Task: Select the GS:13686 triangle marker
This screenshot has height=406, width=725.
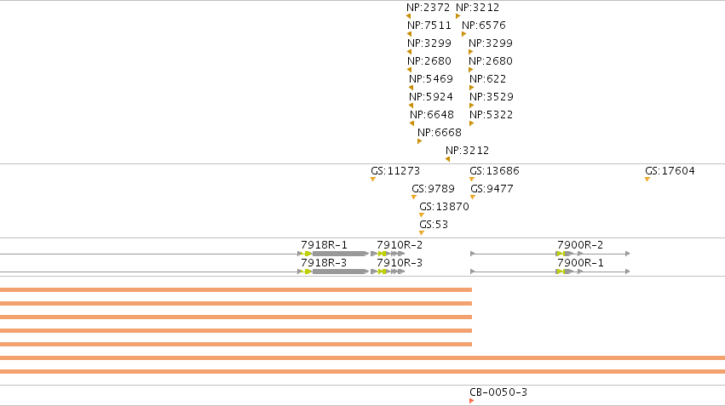Action: tap(472, 180)
